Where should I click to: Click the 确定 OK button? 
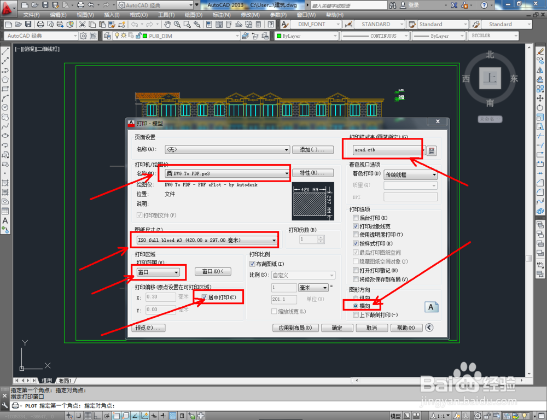337,328
